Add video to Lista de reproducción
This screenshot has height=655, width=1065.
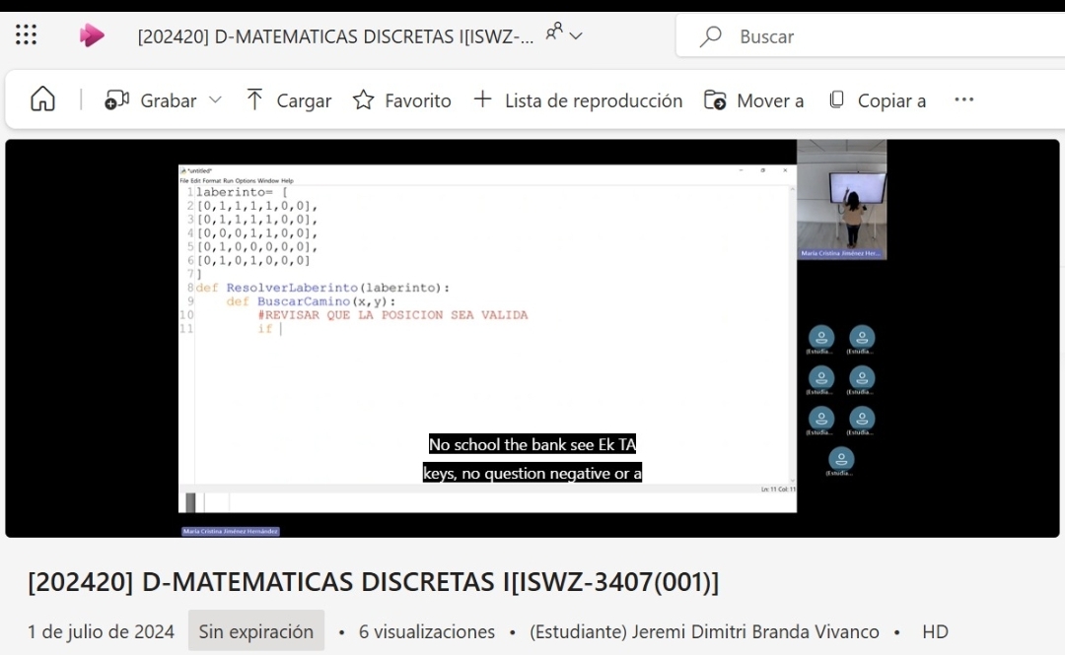pyautogui.click(x=578, y=100)
